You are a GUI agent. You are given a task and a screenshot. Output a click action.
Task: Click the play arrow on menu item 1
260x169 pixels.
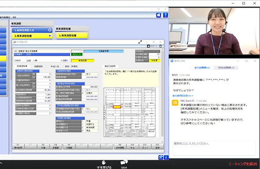click(x=50, y=30)
